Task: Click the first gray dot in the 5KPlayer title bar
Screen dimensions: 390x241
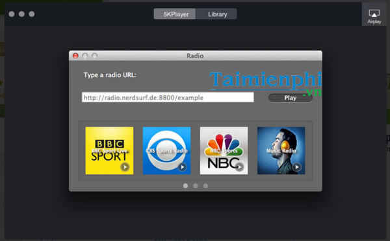Action: (x=12, y=14)
